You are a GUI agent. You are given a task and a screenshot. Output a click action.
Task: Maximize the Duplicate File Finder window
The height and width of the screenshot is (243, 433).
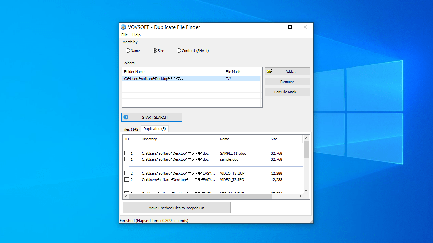(x=290, y=27)
